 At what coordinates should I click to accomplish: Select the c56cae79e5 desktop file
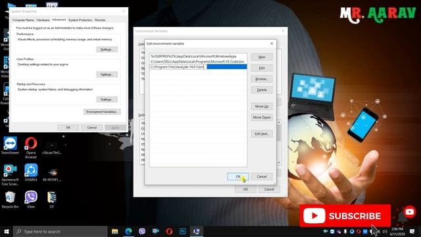pyautogui.click(x=51, y=147)
